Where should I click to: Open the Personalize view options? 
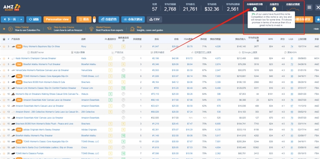pyautogui.click(x=57, y=19)
